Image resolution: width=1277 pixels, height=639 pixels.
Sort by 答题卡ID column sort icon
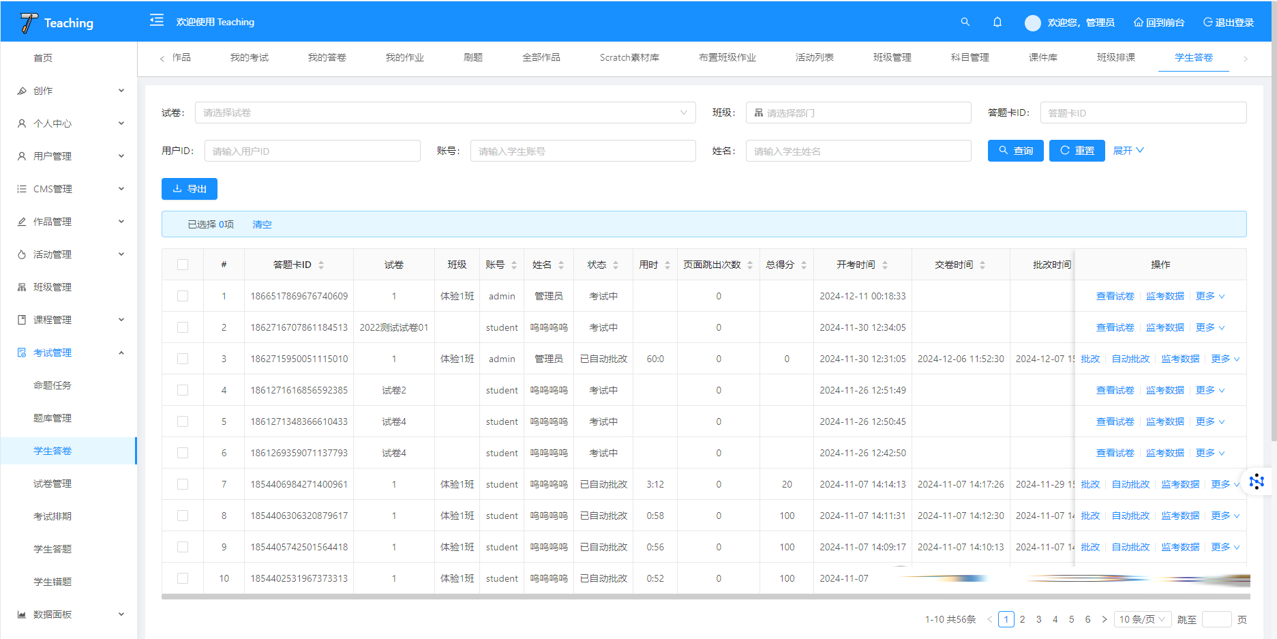pos(321,265)
